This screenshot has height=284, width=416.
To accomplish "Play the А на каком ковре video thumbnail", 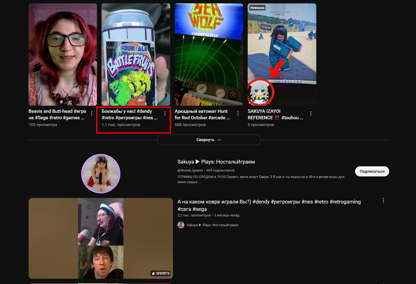I will click(x=101, y=238).
